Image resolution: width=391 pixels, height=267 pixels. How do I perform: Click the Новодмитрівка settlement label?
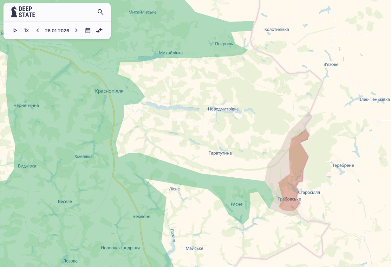[x=223, y=109]
